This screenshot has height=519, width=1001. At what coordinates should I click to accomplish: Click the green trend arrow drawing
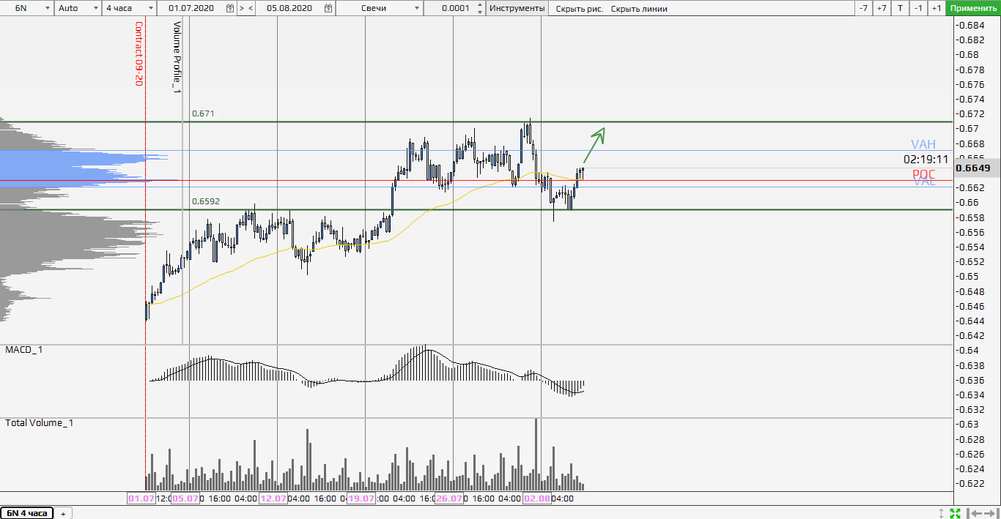click(x=594, y=144)
